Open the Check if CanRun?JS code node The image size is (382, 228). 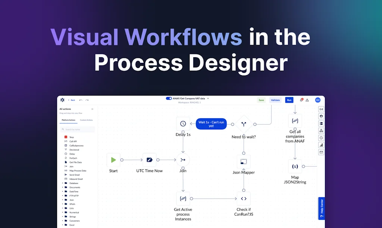click(244, 199)
